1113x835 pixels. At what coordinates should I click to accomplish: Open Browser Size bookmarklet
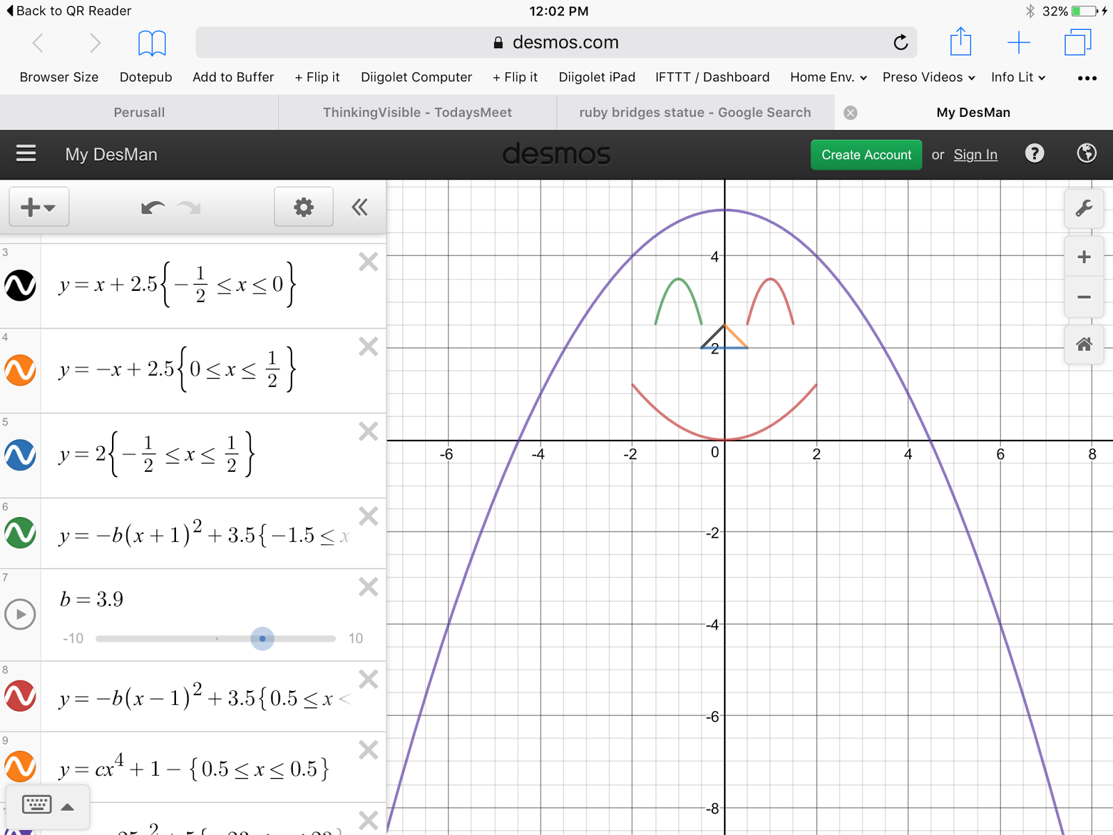pos(59,77)
